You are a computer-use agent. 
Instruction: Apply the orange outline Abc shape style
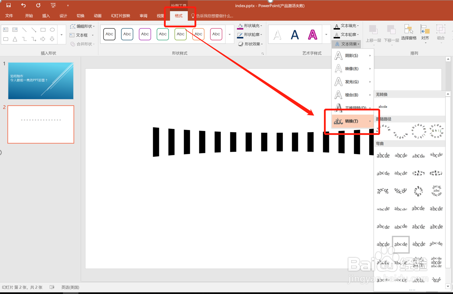click(198, 34)
